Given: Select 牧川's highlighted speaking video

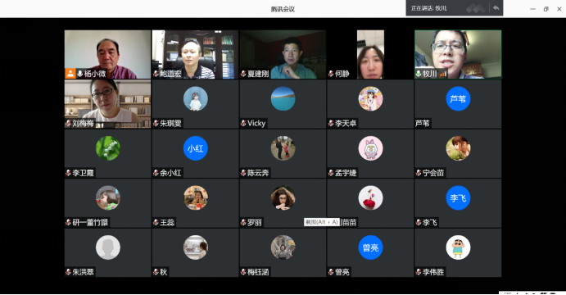Looking at the screenshot, I should click(458, 54).
